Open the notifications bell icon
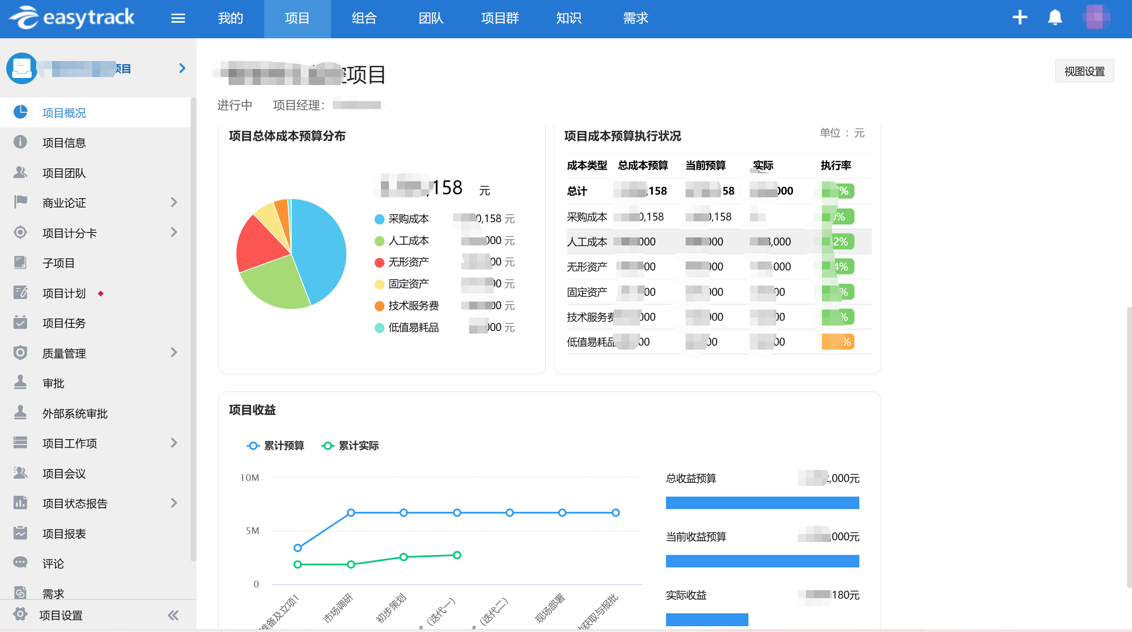 tap(1054, 18)
